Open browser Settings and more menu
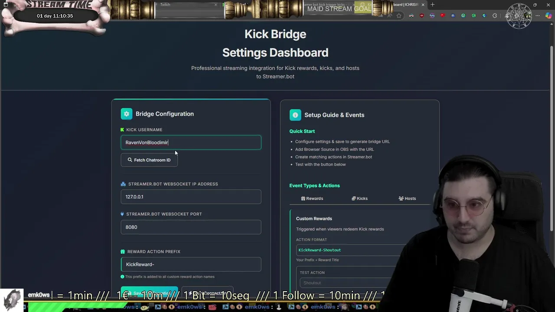The height and width of the screenshot is (312, 555). 539,16
